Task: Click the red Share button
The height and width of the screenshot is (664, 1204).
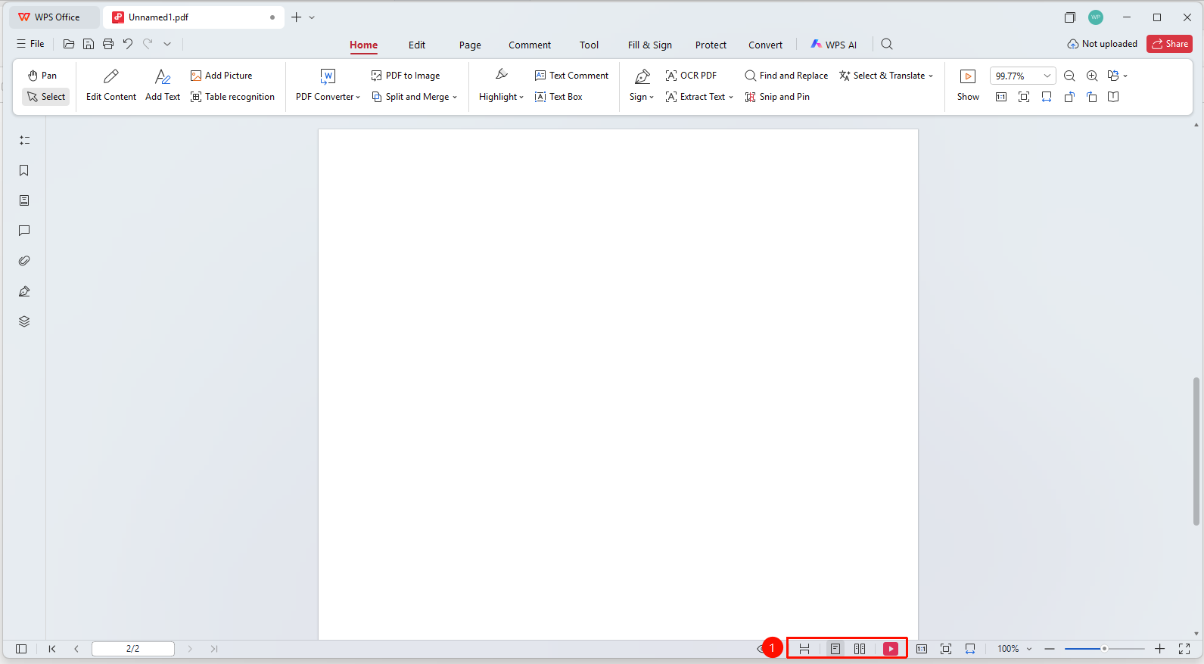Action: [1169, 44]
